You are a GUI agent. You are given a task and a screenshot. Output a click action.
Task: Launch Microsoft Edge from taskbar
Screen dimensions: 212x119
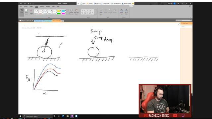click(63, 116)
